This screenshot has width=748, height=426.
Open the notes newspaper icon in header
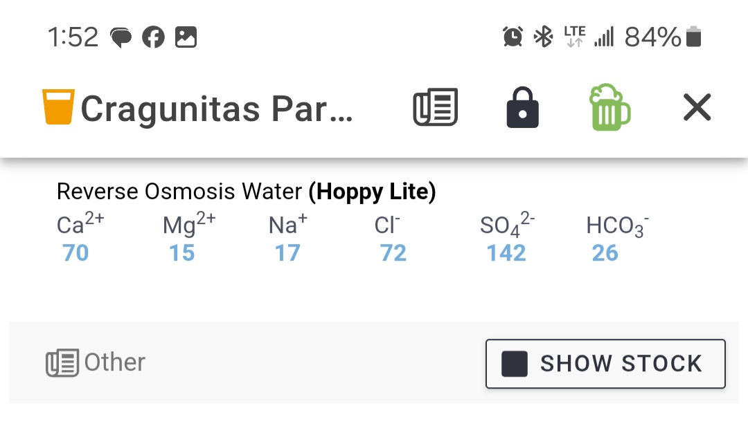pos(435,106)
